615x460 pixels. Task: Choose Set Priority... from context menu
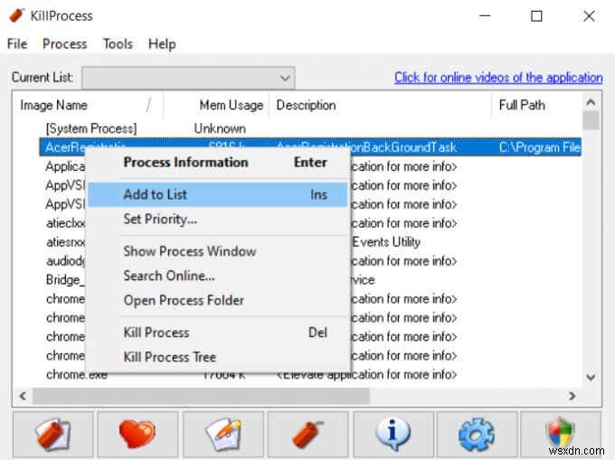(x=218, y=219)
